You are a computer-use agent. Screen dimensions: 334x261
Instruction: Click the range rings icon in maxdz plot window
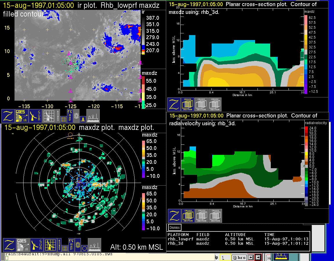78,245
